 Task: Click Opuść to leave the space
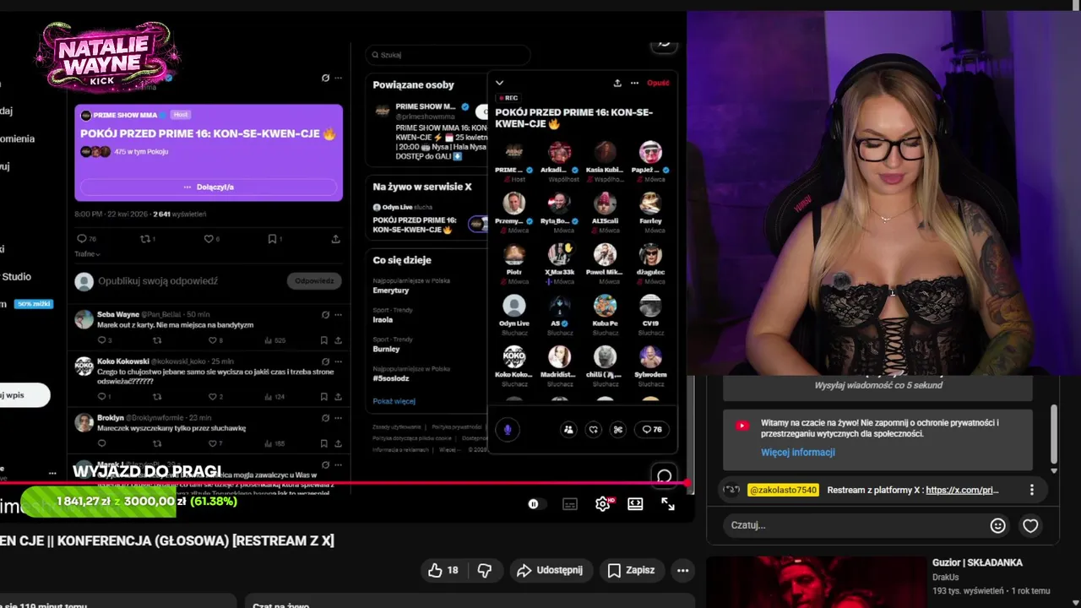(658, 83)
